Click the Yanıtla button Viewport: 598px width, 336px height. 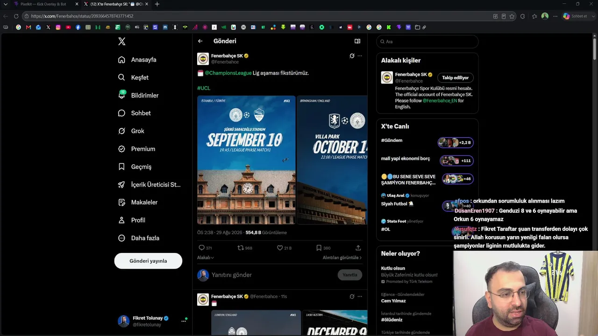[350, 275]
